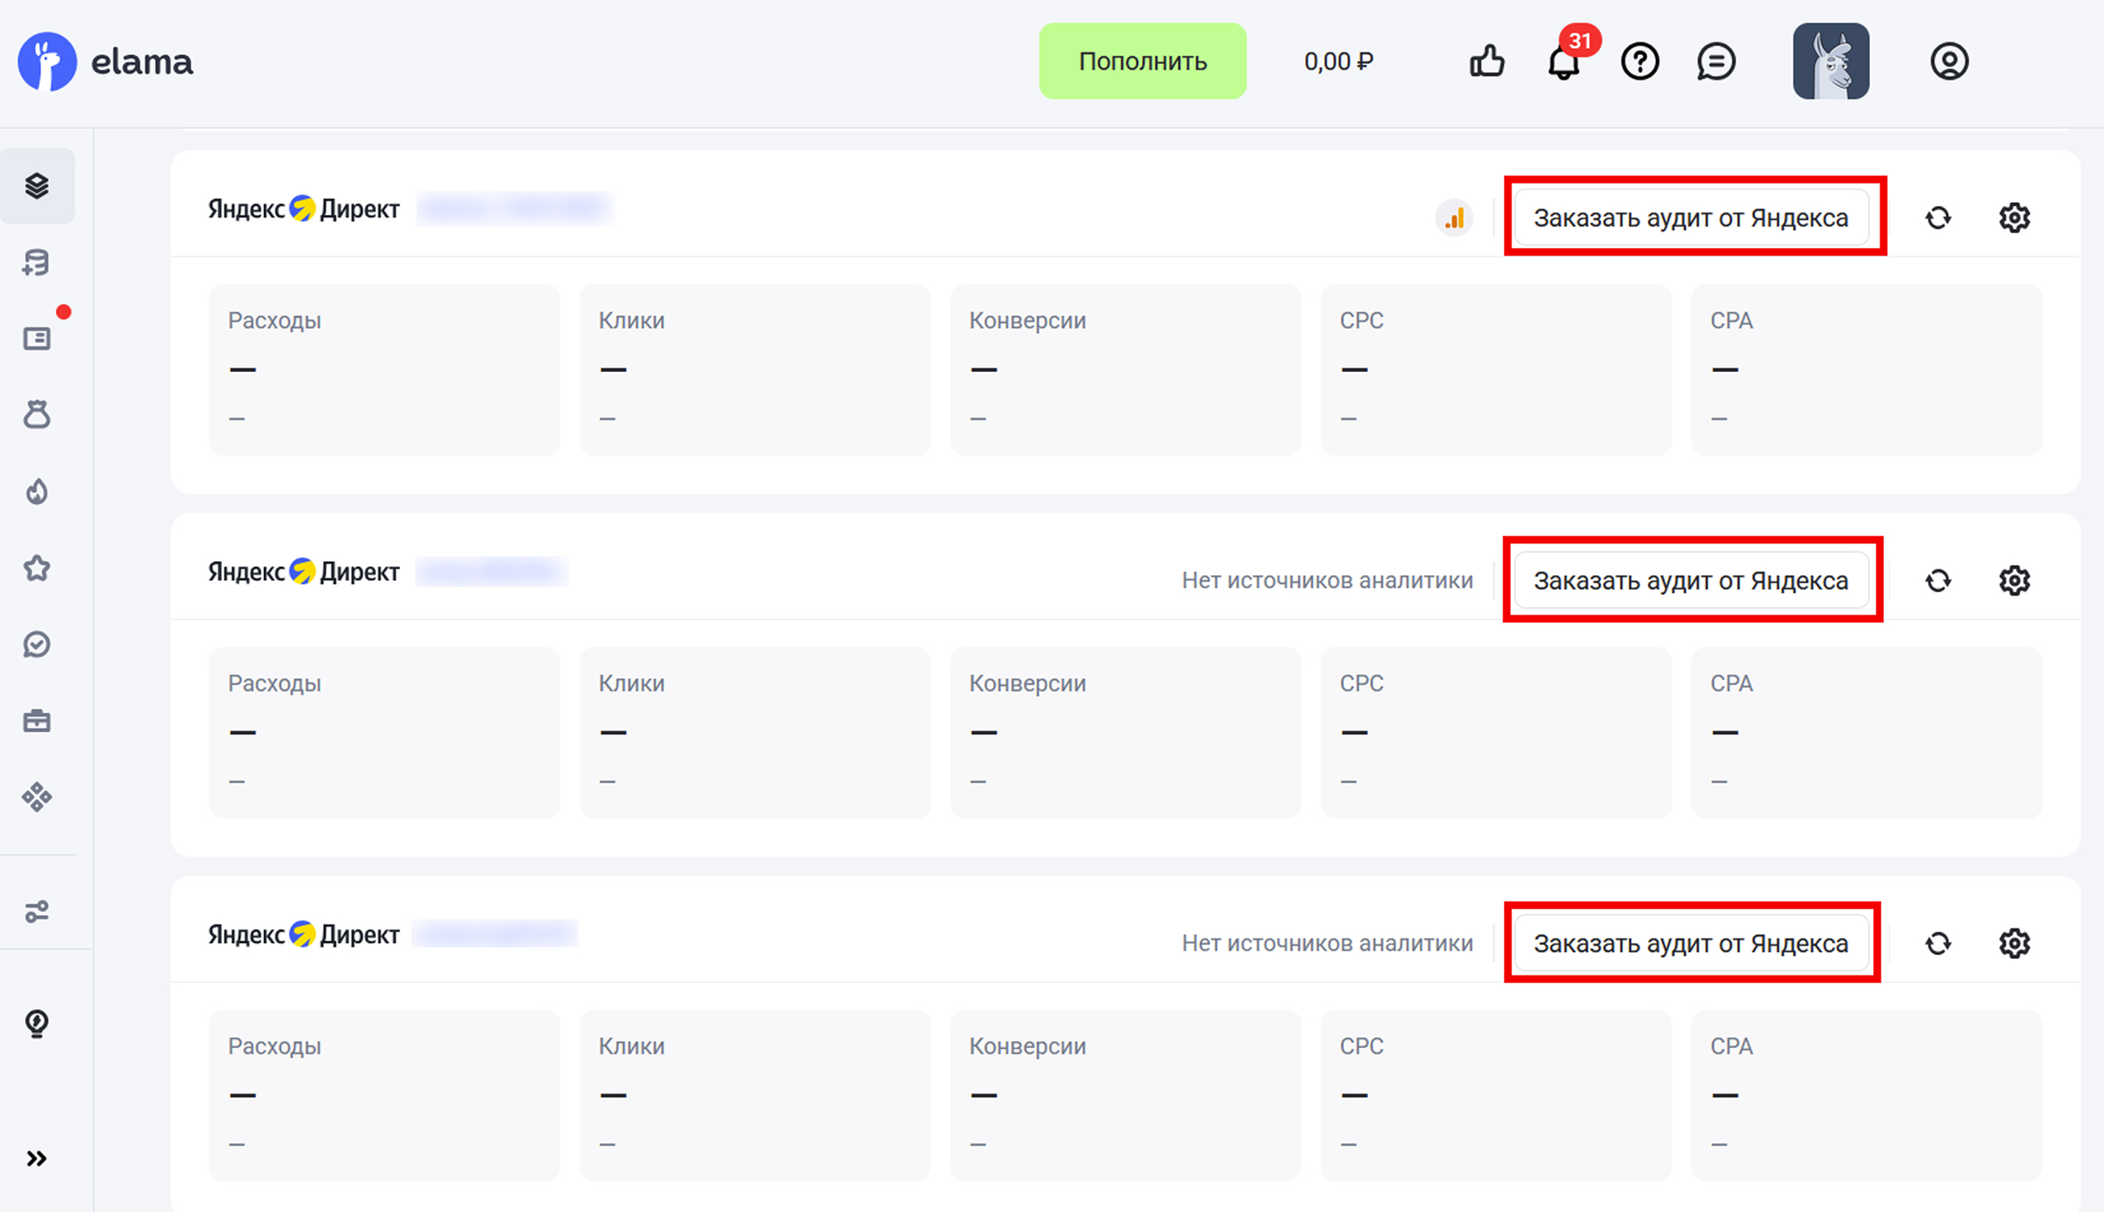Click the llama avatar picture
This screenshot has height=1212, width=2104.
pos(1831,62)
